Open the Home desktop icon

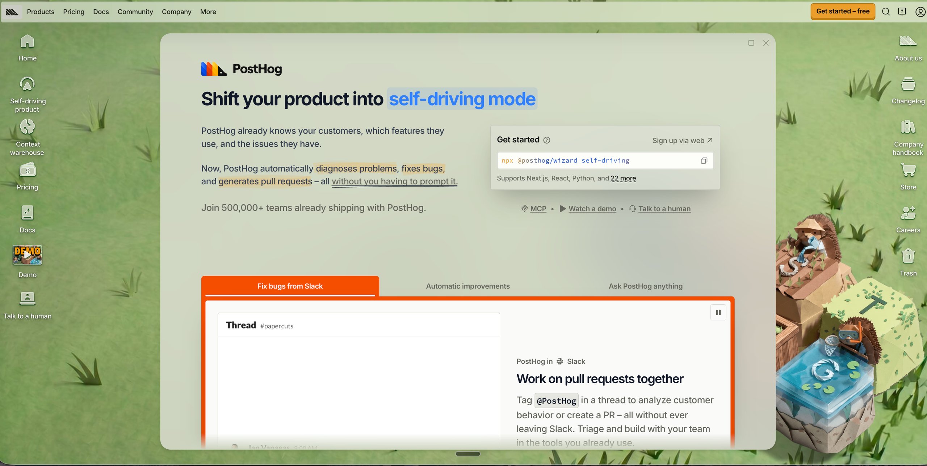tap(27, 48)
